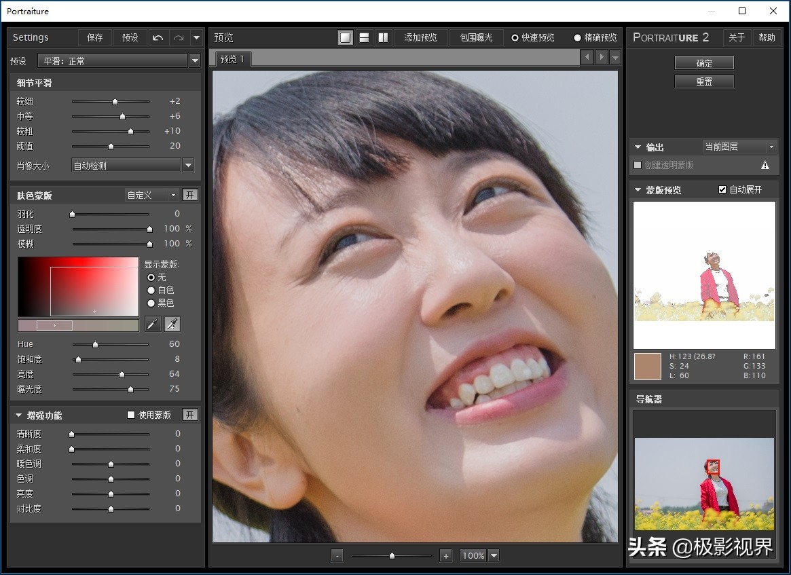Select the 预览 1 tab
This screenshot has height=575, width=791.
232,59
